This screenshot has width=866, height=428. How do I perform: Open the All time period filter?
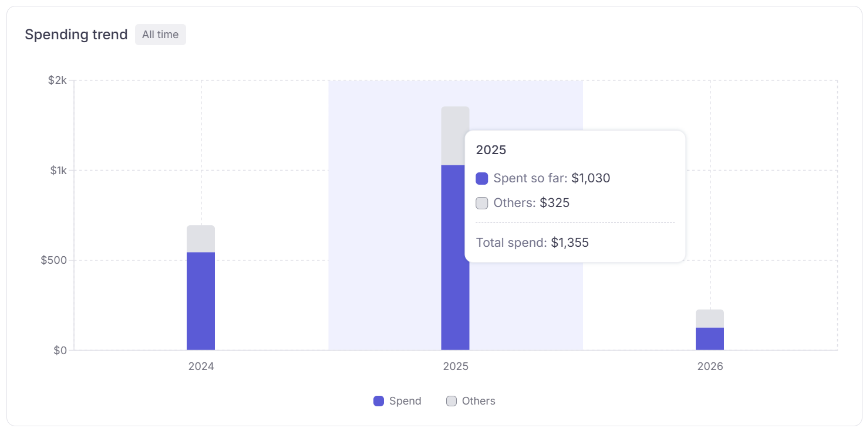point(160,35)
